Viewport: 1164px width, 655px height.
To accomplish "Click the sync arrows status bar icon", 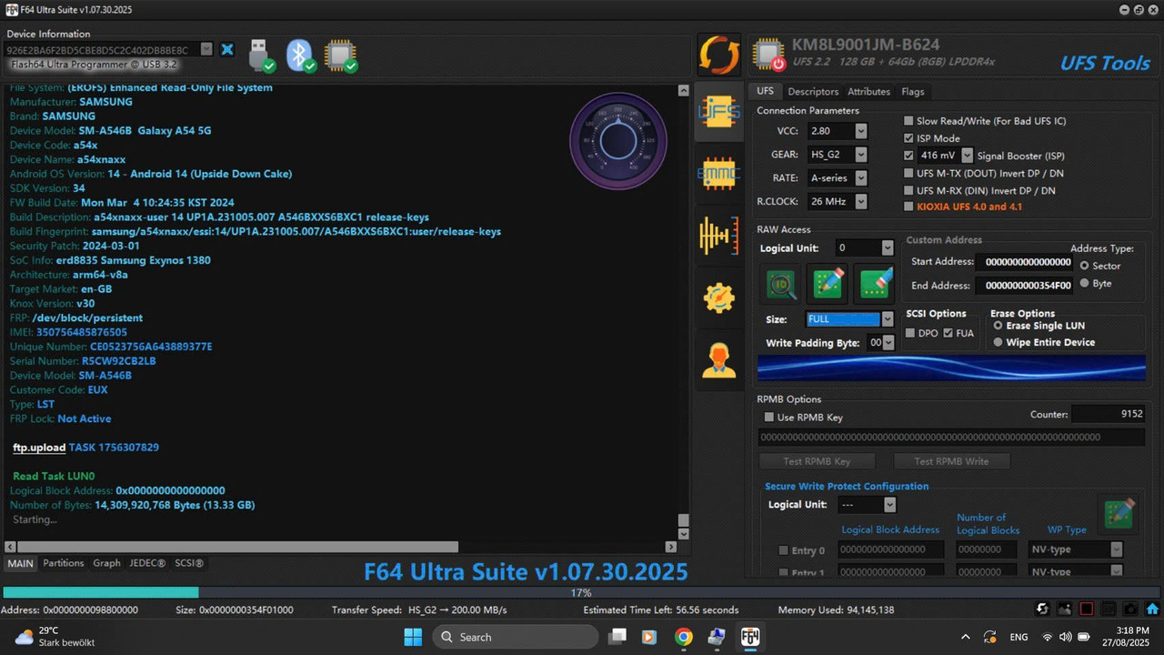I will click(1043, 610).
